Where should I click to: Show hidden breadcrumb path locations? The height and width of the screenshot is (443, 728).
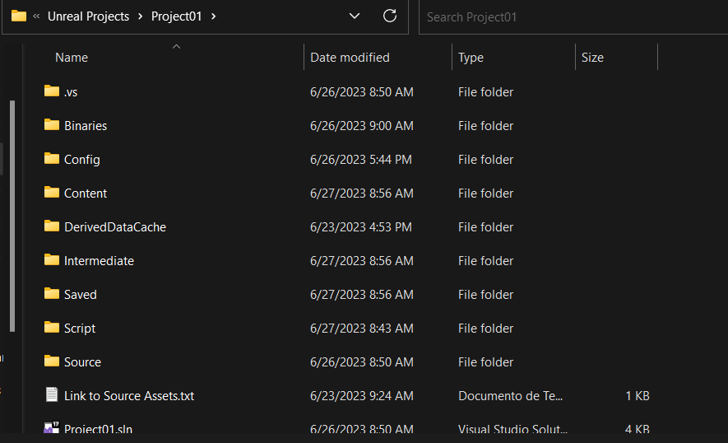37,16
